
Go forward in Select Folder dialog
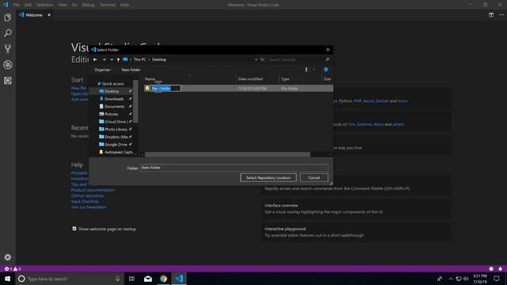[104, 59]
